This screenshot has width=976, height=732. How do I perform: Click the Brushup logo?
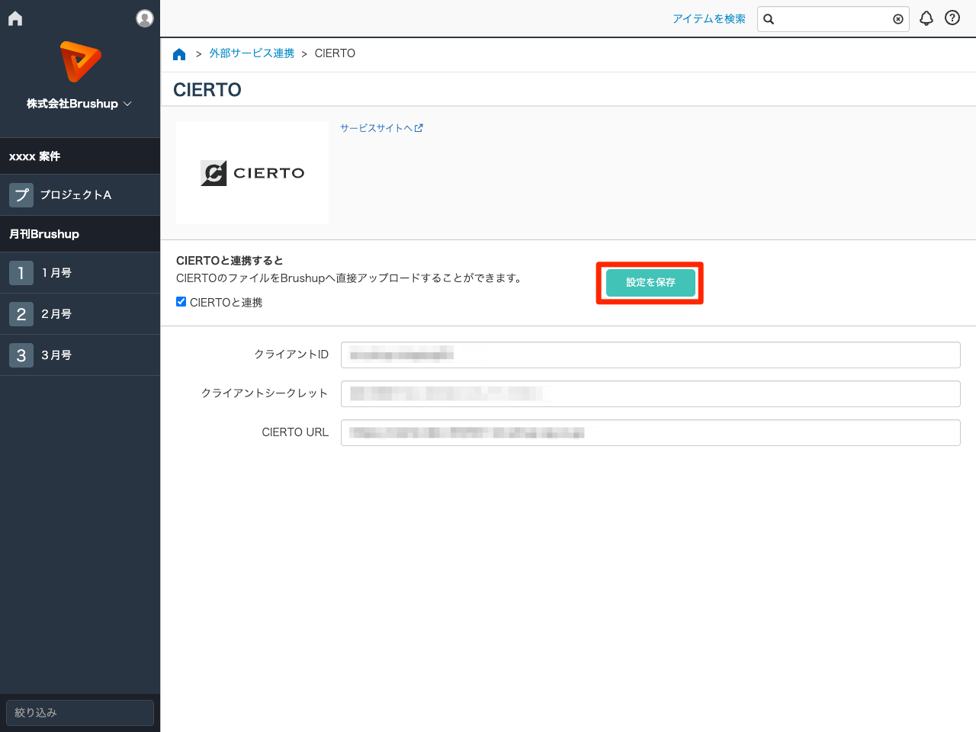click(x=80, y=62)
